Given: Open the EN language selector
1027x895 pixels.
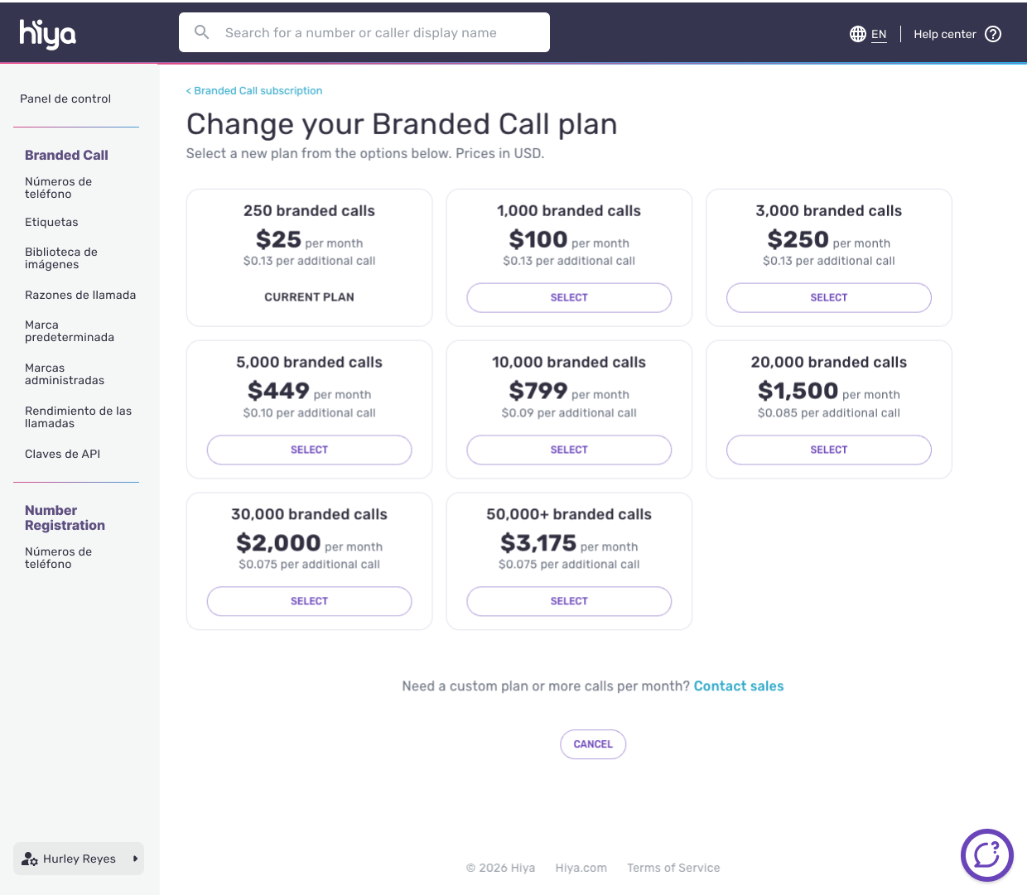Looking at the screenshot, I should [879, 34].
